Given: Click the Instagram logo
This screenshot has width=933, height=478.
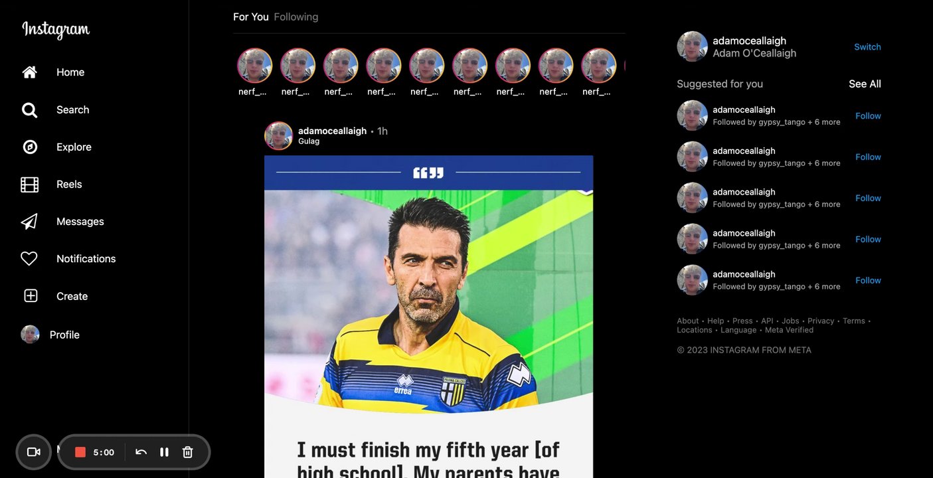Looking at the screenshot, I should 56,30.
